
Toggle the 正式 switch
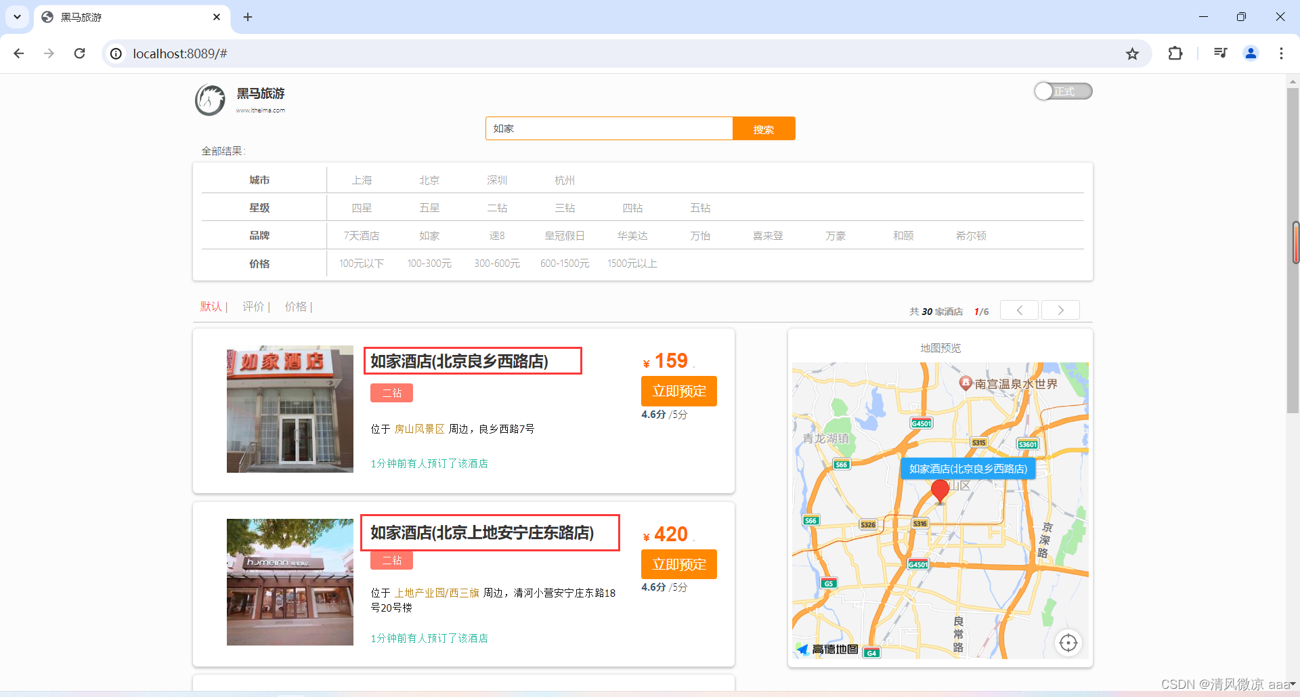[x=1063, y=91]
